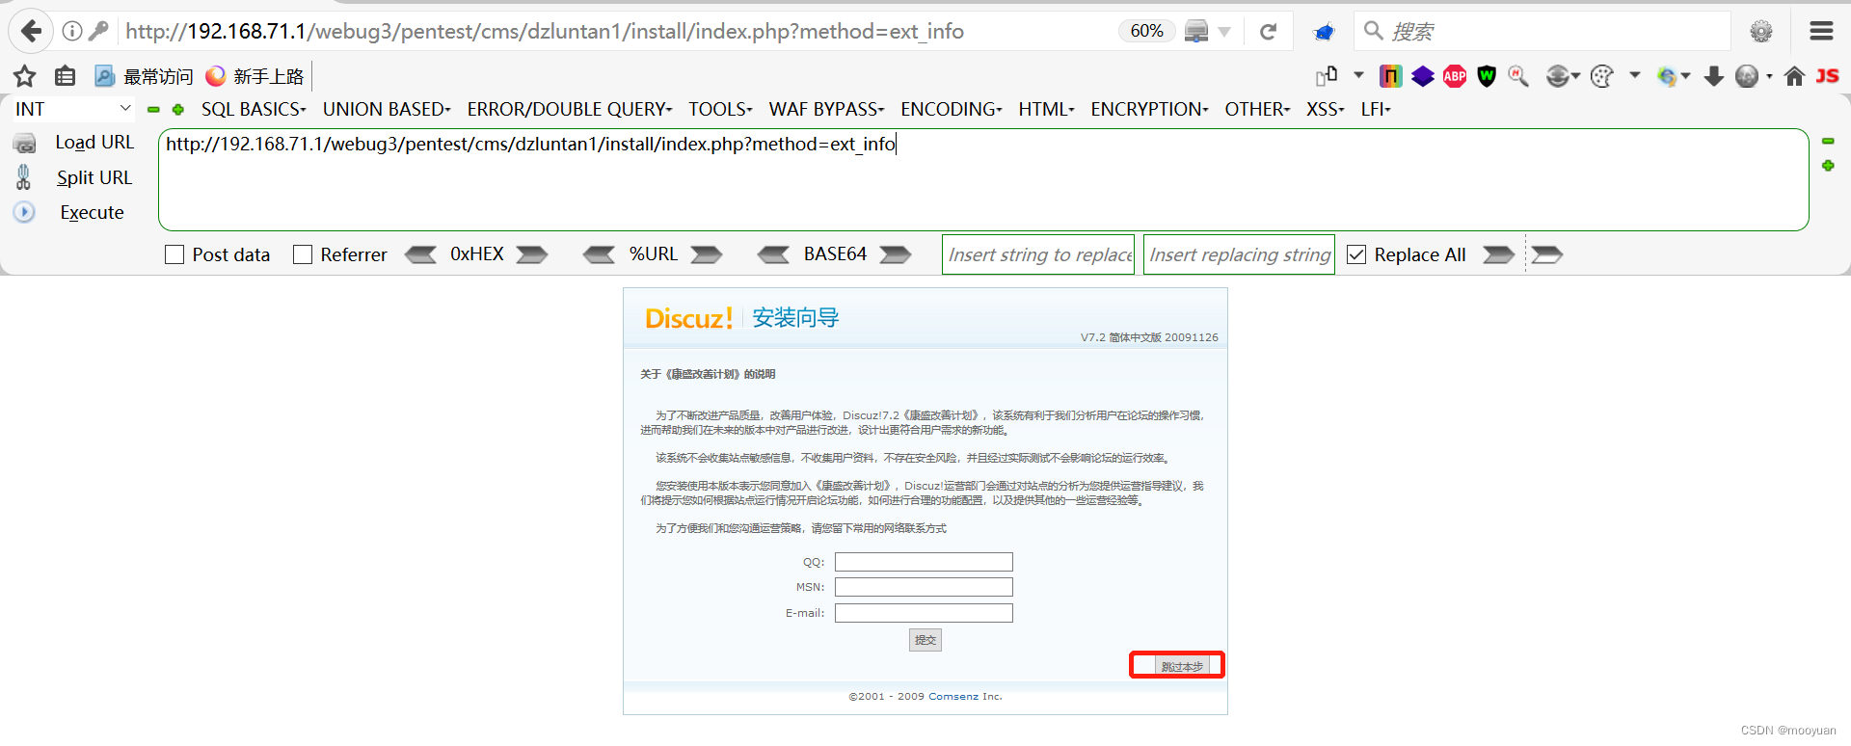
Task: Click the settings gear icon by search
Action: pos(1761,31)
